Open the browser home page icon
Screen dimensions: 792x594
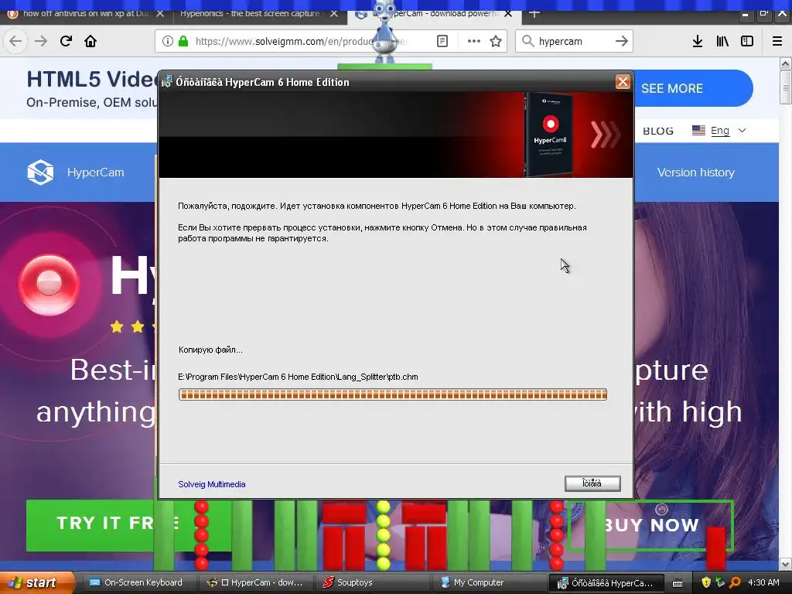[90, 41]
